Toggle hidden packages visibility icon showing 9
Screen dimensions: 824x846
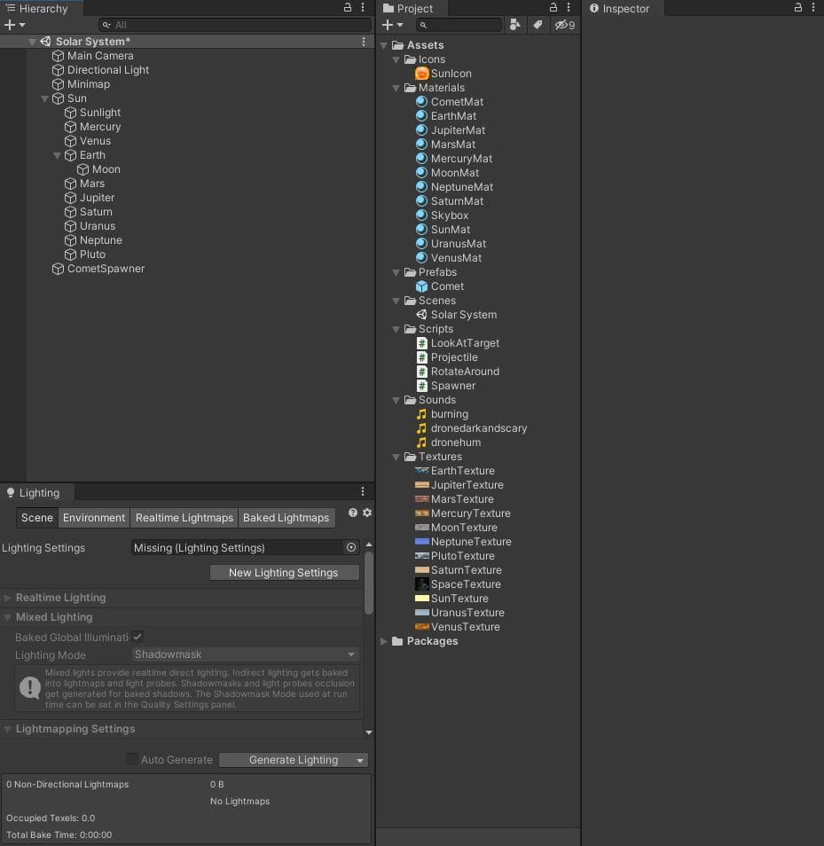(565, 25)
